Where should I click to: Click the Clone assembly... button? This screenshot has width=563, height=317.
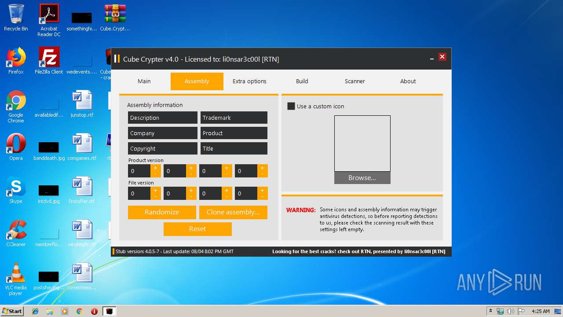233,212
